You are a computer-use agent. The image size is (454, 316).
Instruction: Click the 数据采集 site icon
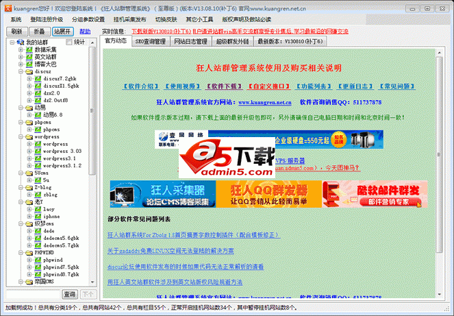(29, 50)
